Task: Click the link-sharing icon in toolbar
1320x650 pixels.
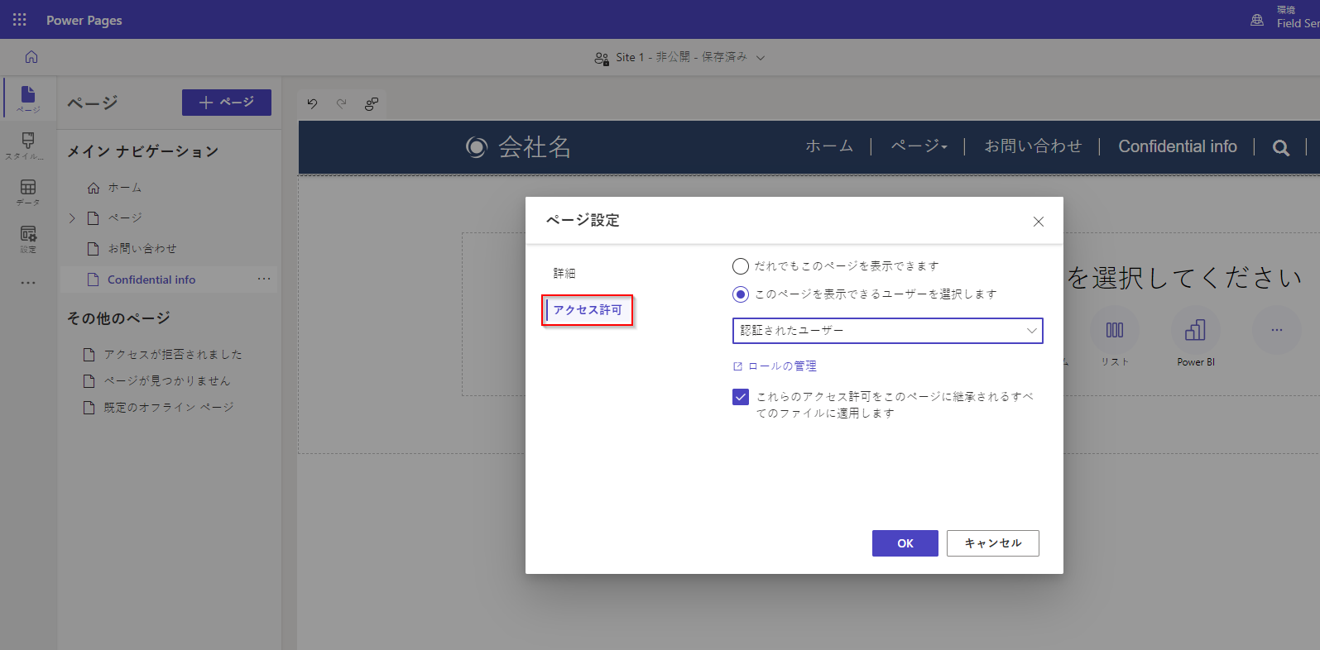Action: tap(372, 103)
